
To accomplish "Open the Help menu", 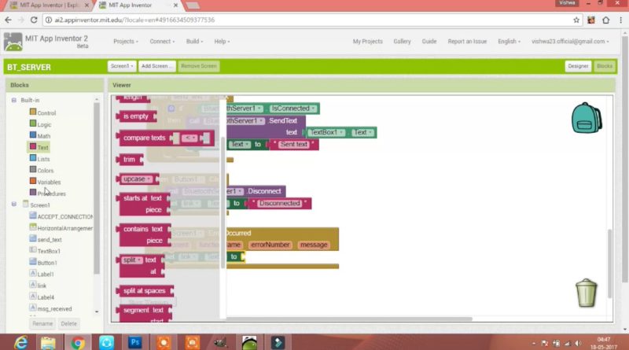I will (222, 42).
